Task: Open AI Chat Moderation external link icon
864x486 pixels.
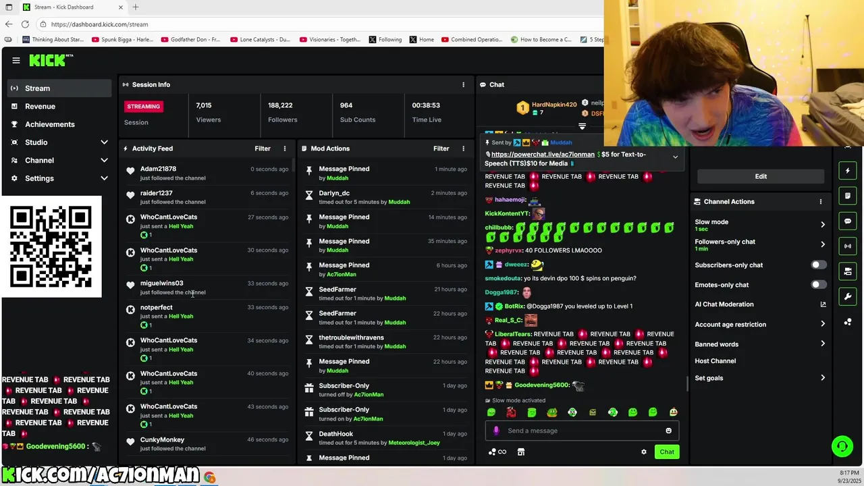Action: pos(823,304)
